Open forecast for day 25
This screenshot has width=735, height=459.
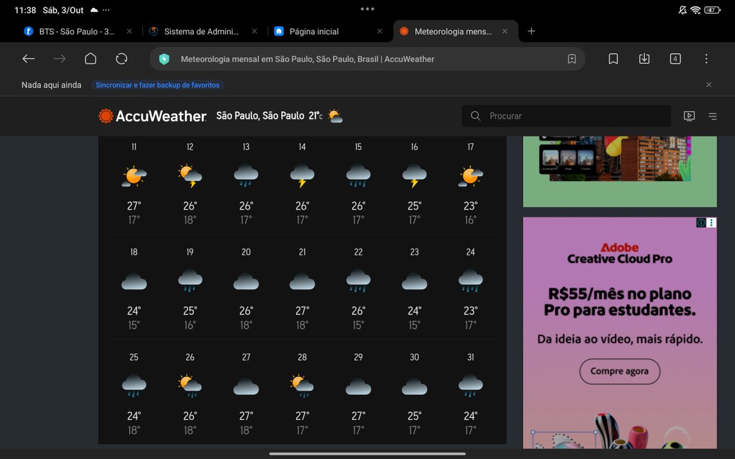pos(134,393)
